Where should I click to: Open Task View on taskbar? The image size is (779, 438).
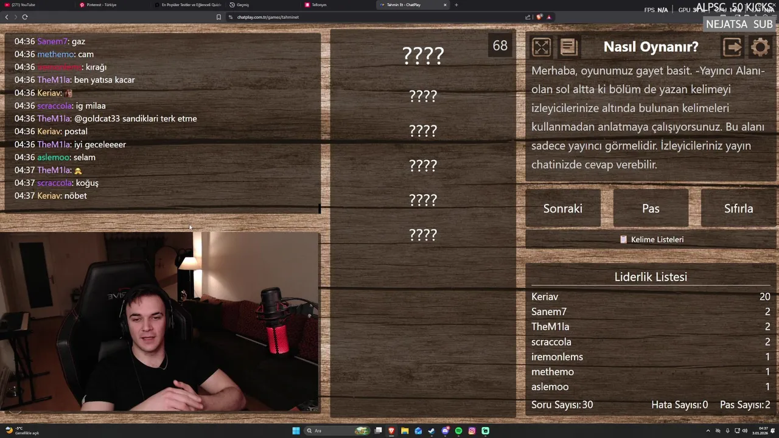pos(378,431)
